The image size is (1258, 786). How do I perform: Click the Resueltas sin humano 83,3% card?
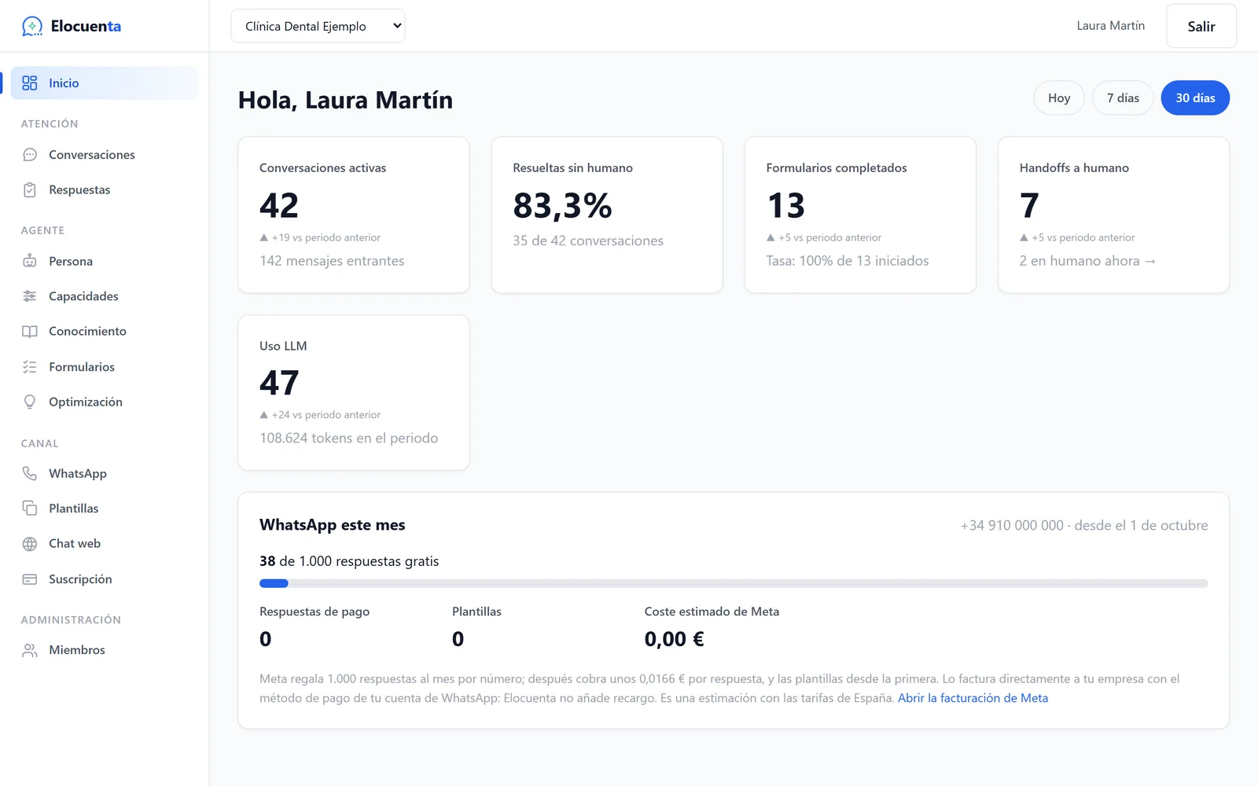coord(607,215)
